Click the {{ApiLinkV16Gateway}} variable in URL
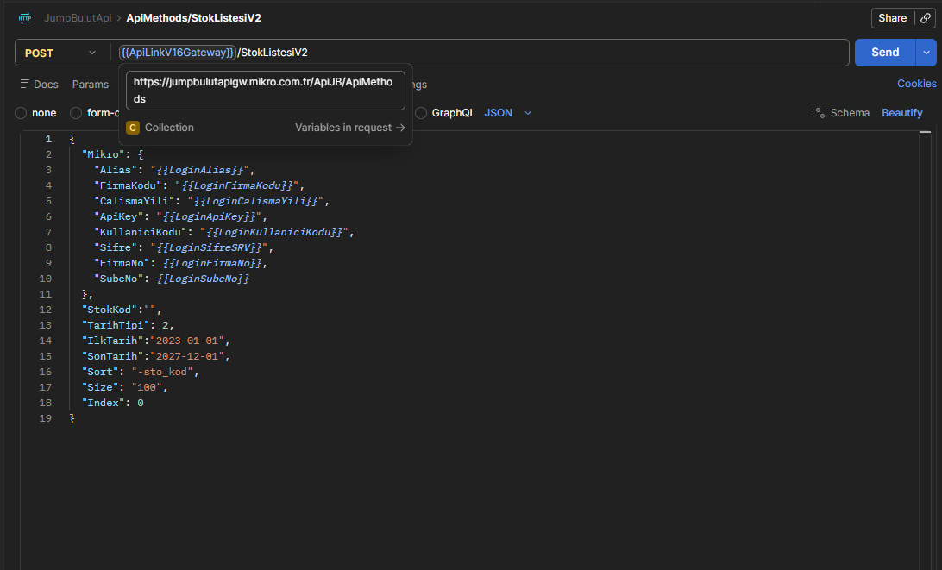Screen dimensions: 942x570 [177, 53]
